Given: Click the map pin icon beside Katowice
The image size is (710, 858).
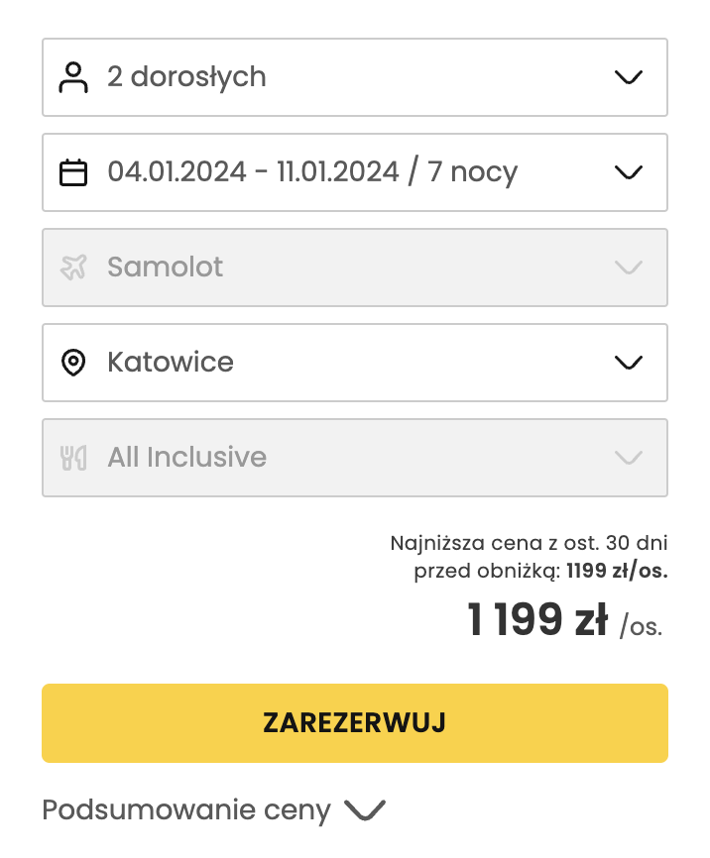Looking at the screenshot, I should coord(73,362).
